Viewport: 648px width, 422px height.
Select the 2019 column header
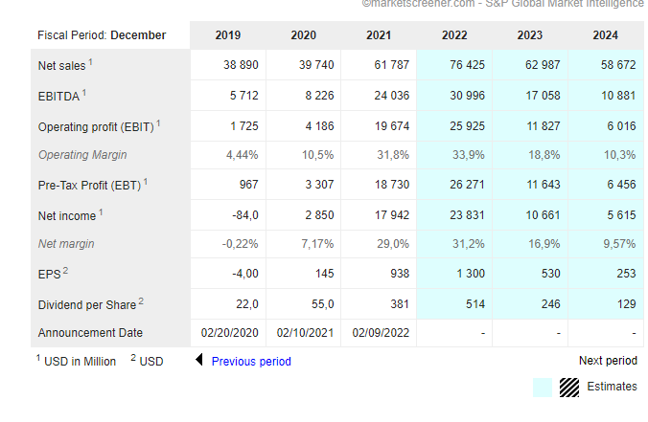click(228, 35)
